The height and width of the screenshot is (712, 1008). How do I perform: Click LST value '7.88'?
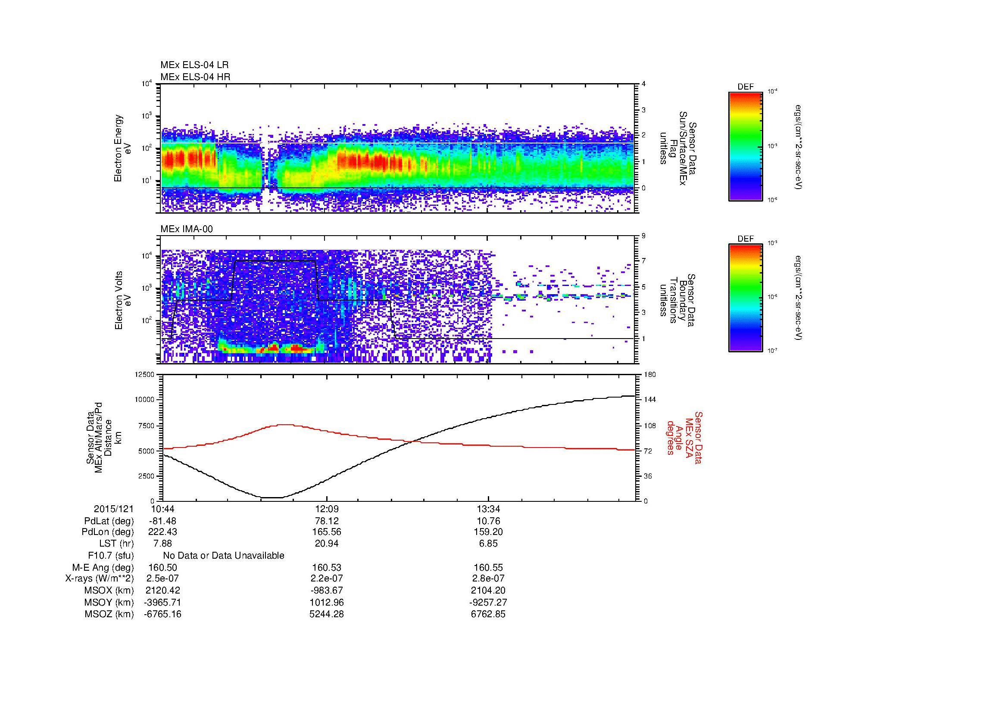(162, 544)
